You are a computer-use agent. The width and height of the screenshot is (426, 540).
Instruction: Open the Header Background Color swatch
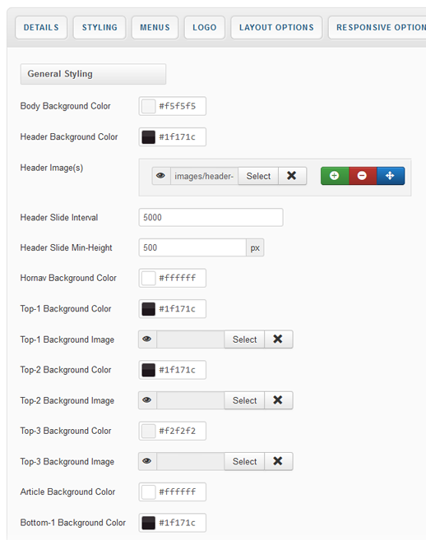coord(149,137)
